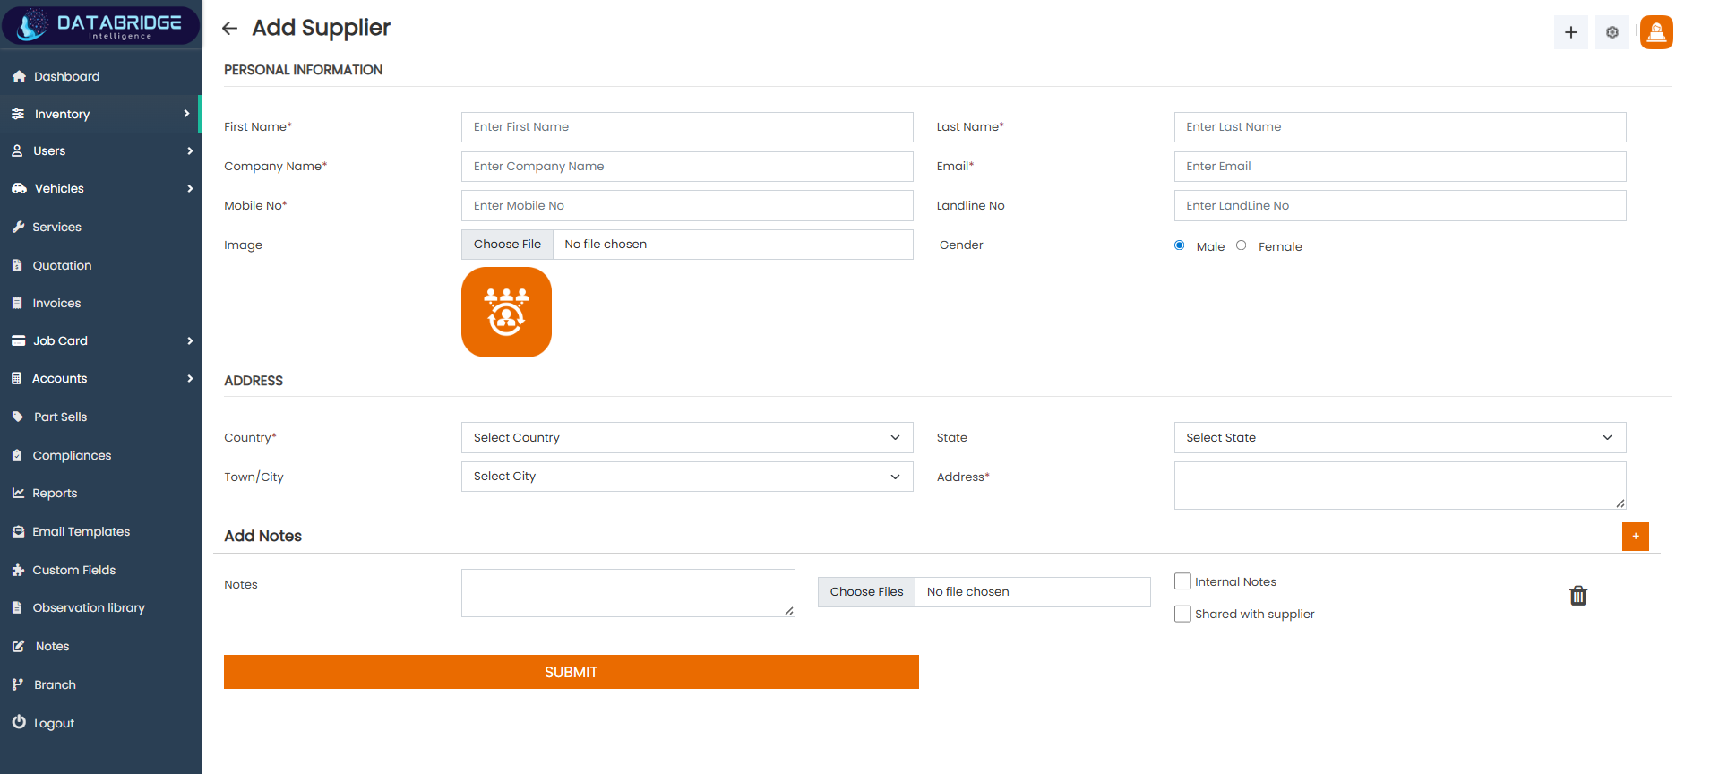Click the orange SUBMIT button
The height and width of the screenshot is (774, 1719).
click(x=572, y=672)
